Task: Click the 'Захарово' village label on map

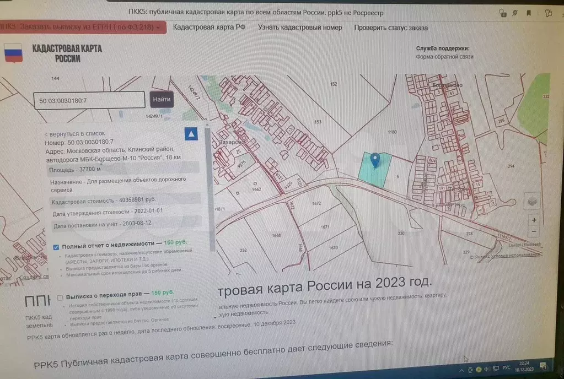Action: [230, 142]
